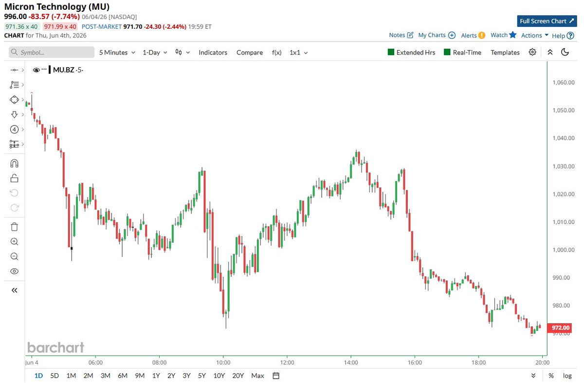
Task: Toggle magnet snap mode
Action: 14,163
